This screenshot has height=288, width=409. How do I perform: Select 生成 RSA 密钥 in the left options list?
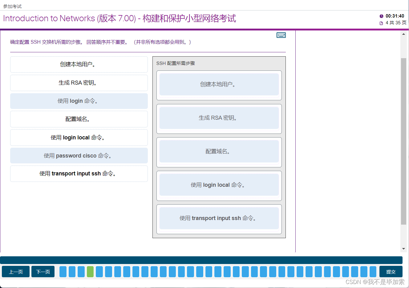click(x=79, y=83)
